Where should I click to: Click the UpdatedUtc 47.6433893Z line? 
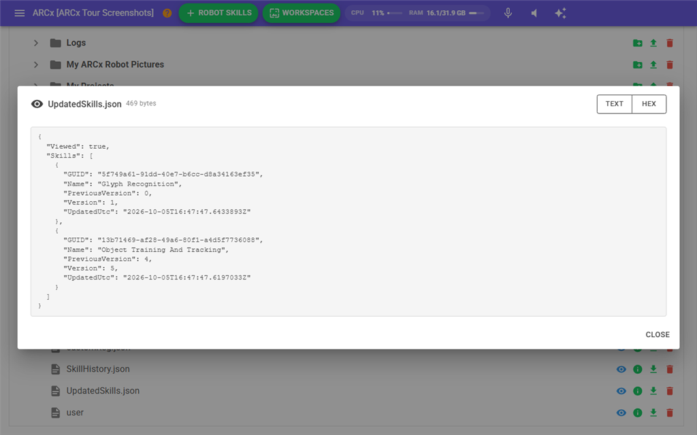[x=157, y=212]
